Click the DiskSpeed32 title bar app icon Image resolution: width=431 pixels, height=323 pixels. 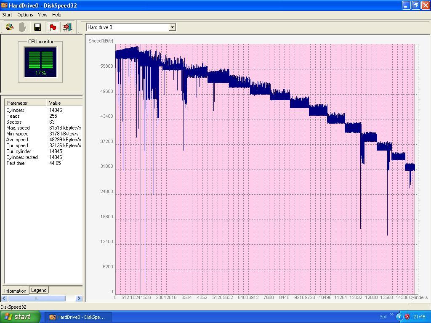tap(4, 5)
